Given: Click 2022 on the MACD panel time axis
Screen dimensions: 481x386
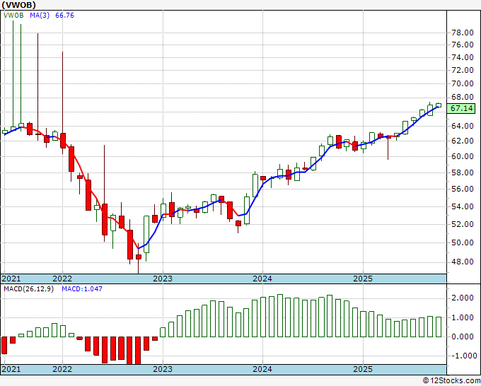Looking at the screenshot, I should (62, 369).
